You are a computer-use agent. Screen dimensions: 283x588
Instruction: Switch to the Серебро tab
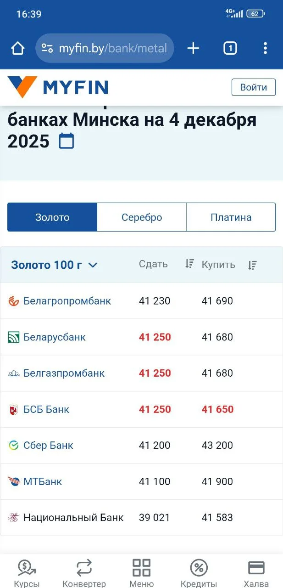(x=141, y=217)
